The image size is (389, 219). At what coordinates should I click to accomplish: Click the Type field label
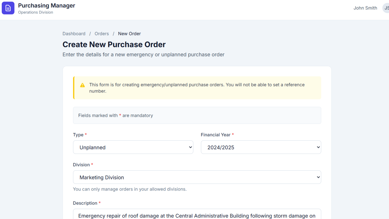click(x=78, y=135)
